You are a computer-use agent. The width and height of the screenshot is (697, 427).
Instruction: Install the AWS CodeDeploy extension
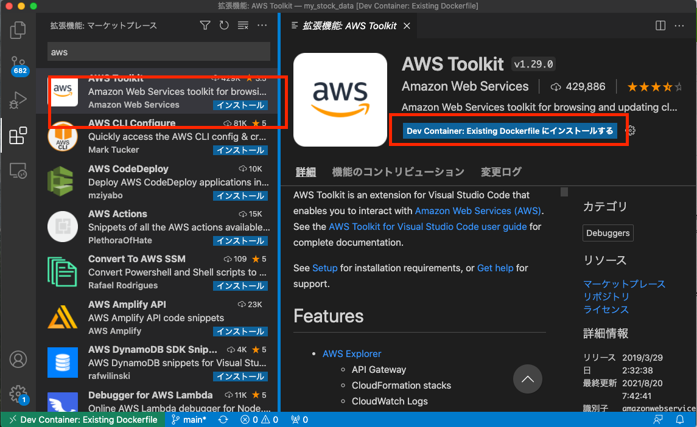click(x=240, y=195)
